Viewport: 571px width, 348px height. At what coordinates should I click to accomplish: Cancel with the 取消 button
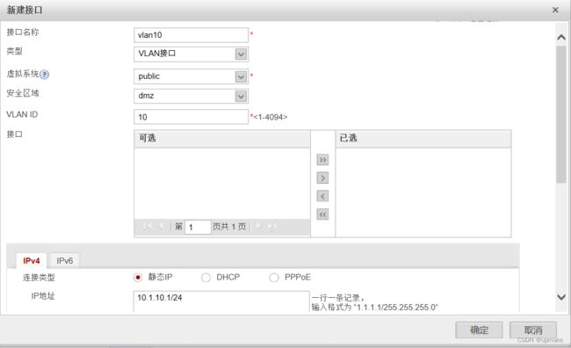533,330
